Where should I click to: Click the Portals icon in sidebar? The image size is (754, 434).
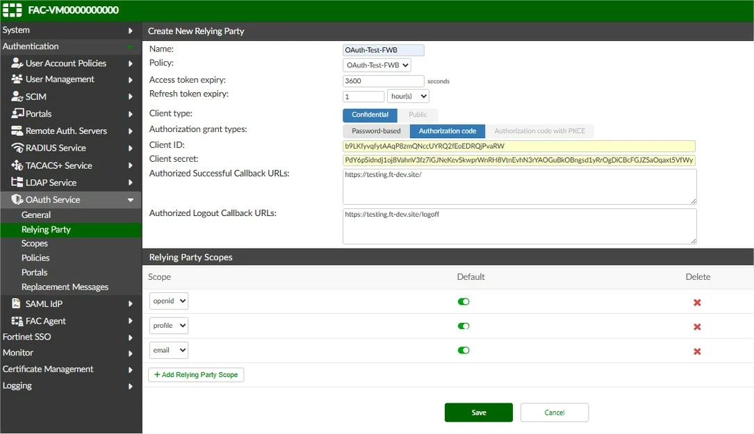pyautogui.click(x=18, y=113)
